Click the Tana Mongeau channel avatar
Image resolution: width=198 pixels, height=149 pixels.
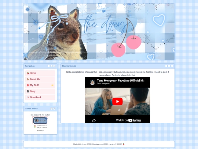click(x=92, y=82)
